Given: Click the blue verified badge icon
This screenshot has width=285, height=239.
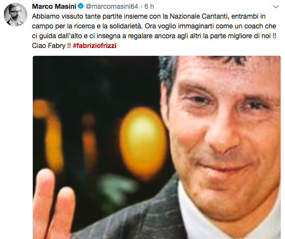Looking at the screenshot, I should [x=80, y=6].
